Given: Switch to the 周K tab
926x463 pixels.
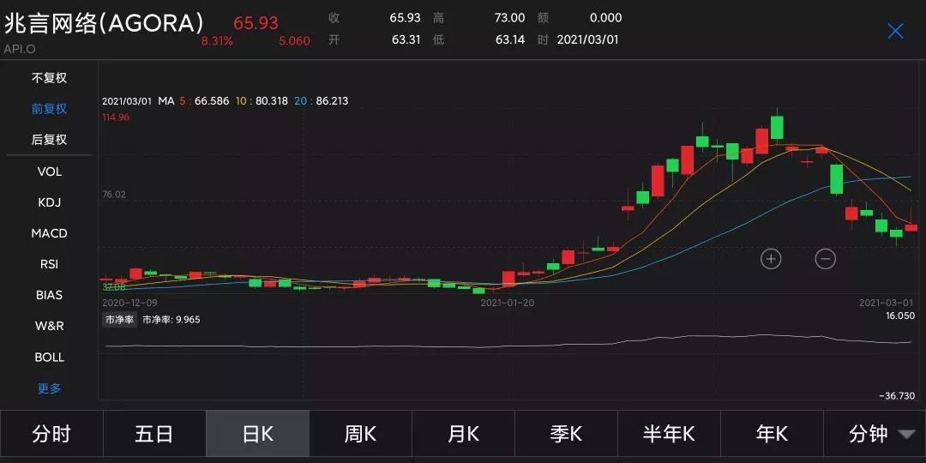Looking at the screenshot, I should tap(360, 434).
